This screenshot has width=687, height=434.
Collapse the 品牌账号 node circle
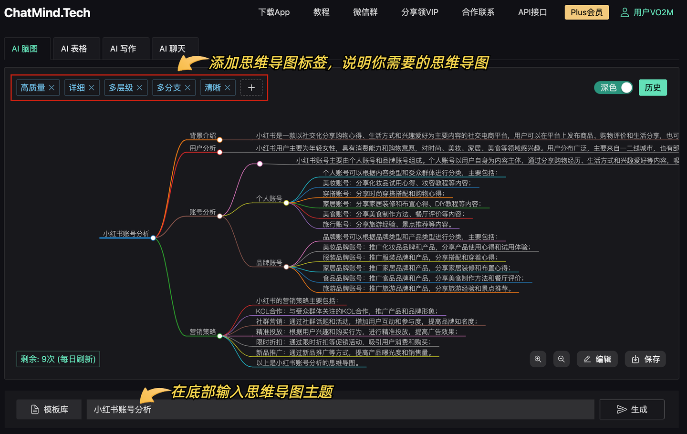[286, 267]
